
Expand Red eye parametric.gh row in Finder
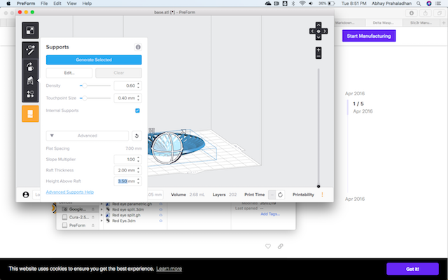tap(101, 204)
